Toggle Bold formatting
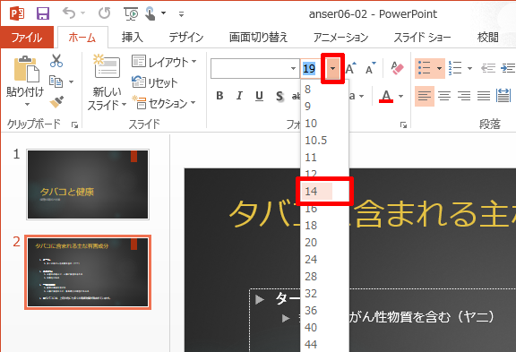Image resolution: width=516 pixels, height=352 pixels. tap(219, 96)
